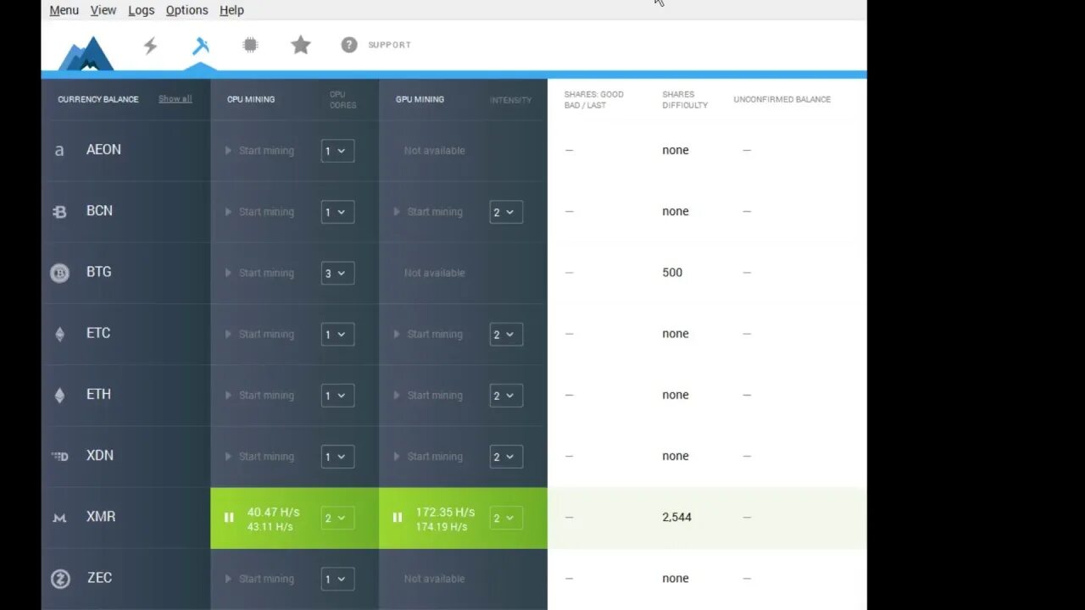Click the MinerGate mountain logo

pyautogui.click(x=86, y=53)
